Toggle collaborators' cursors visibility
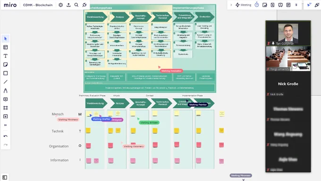The width and height of the screenshot is (321, 181). [309, 5]
